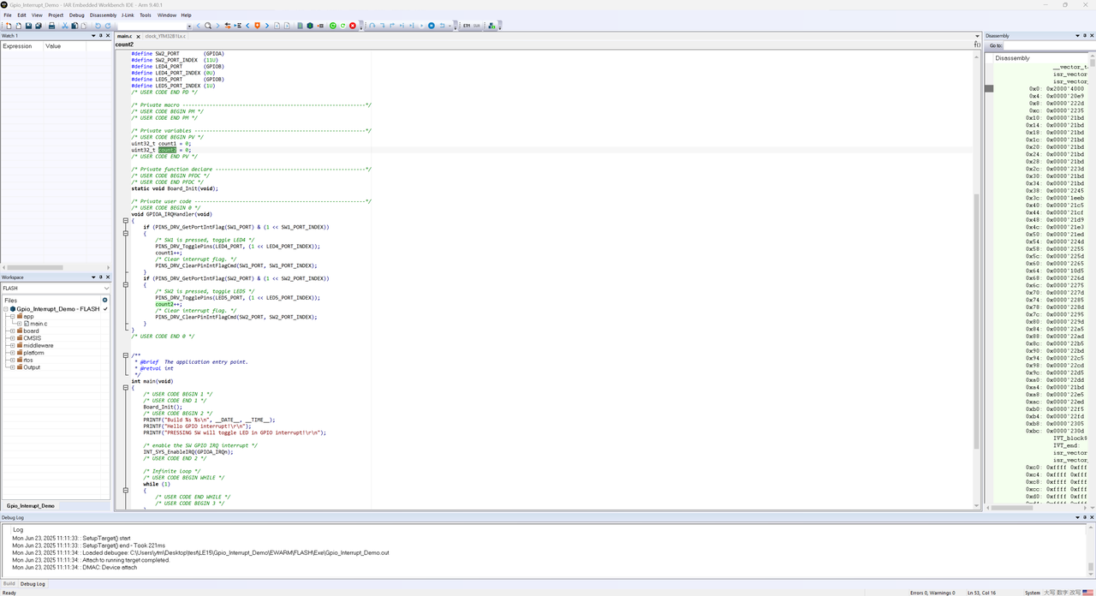Close the Workspace panel
The image size is (1096, 596).
pos(108,277)
